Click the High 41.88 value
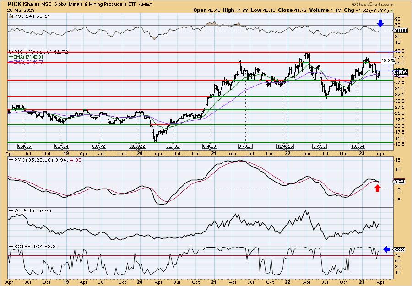This screenshot has width=412, height=286. pos(235,10)
